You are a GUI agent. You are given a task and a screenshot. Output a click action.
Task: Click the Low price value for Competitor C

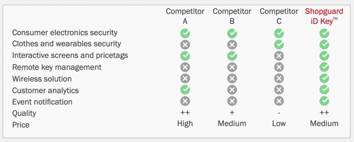coord(279,123)
